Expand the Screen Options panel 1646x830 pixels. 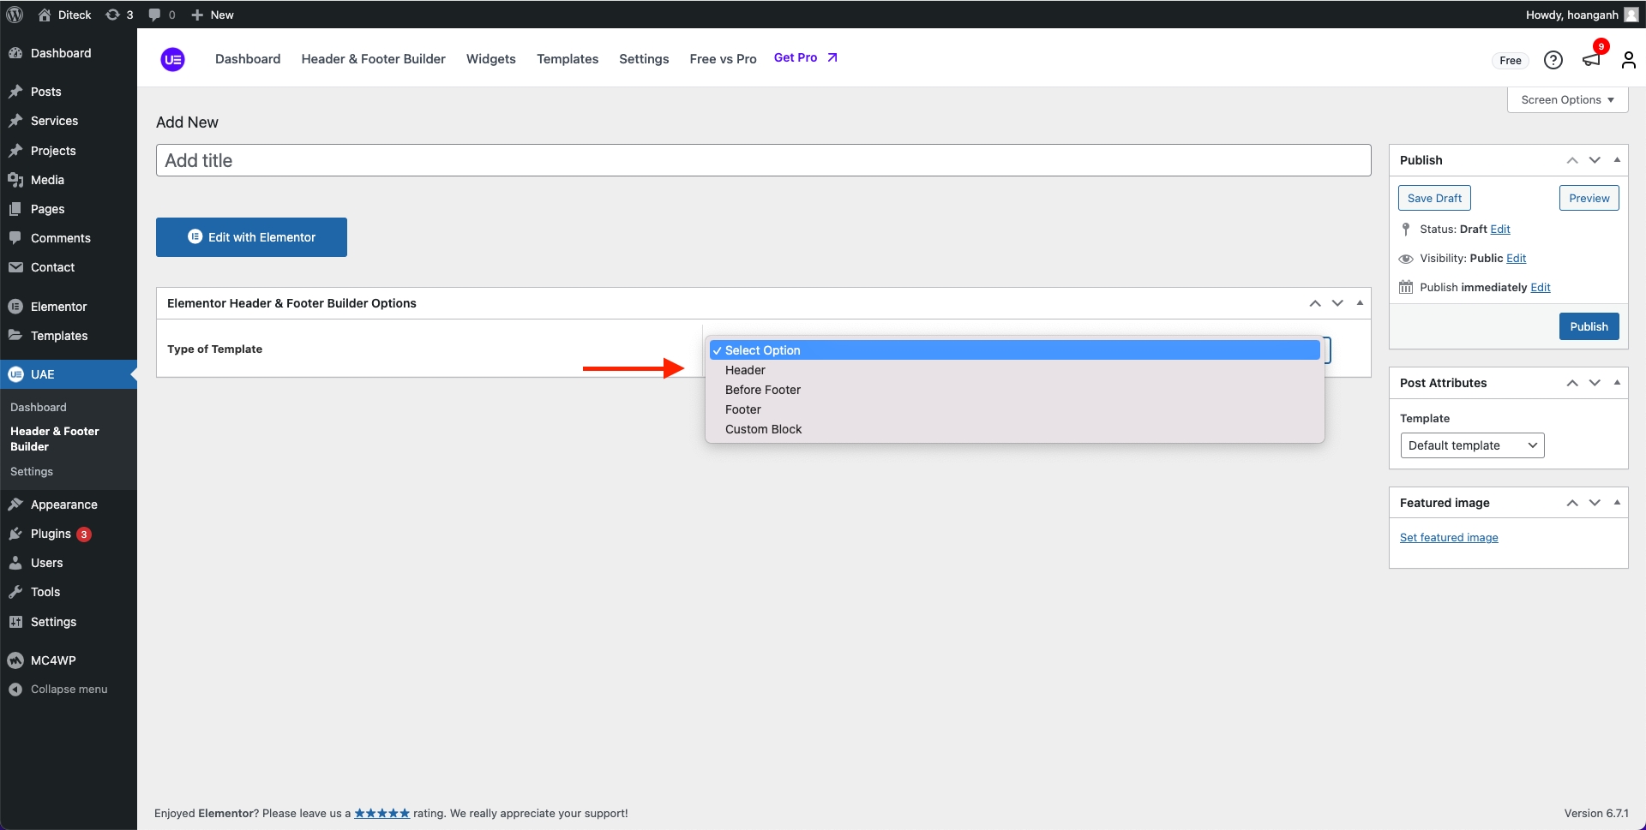tap(1566, 99)
